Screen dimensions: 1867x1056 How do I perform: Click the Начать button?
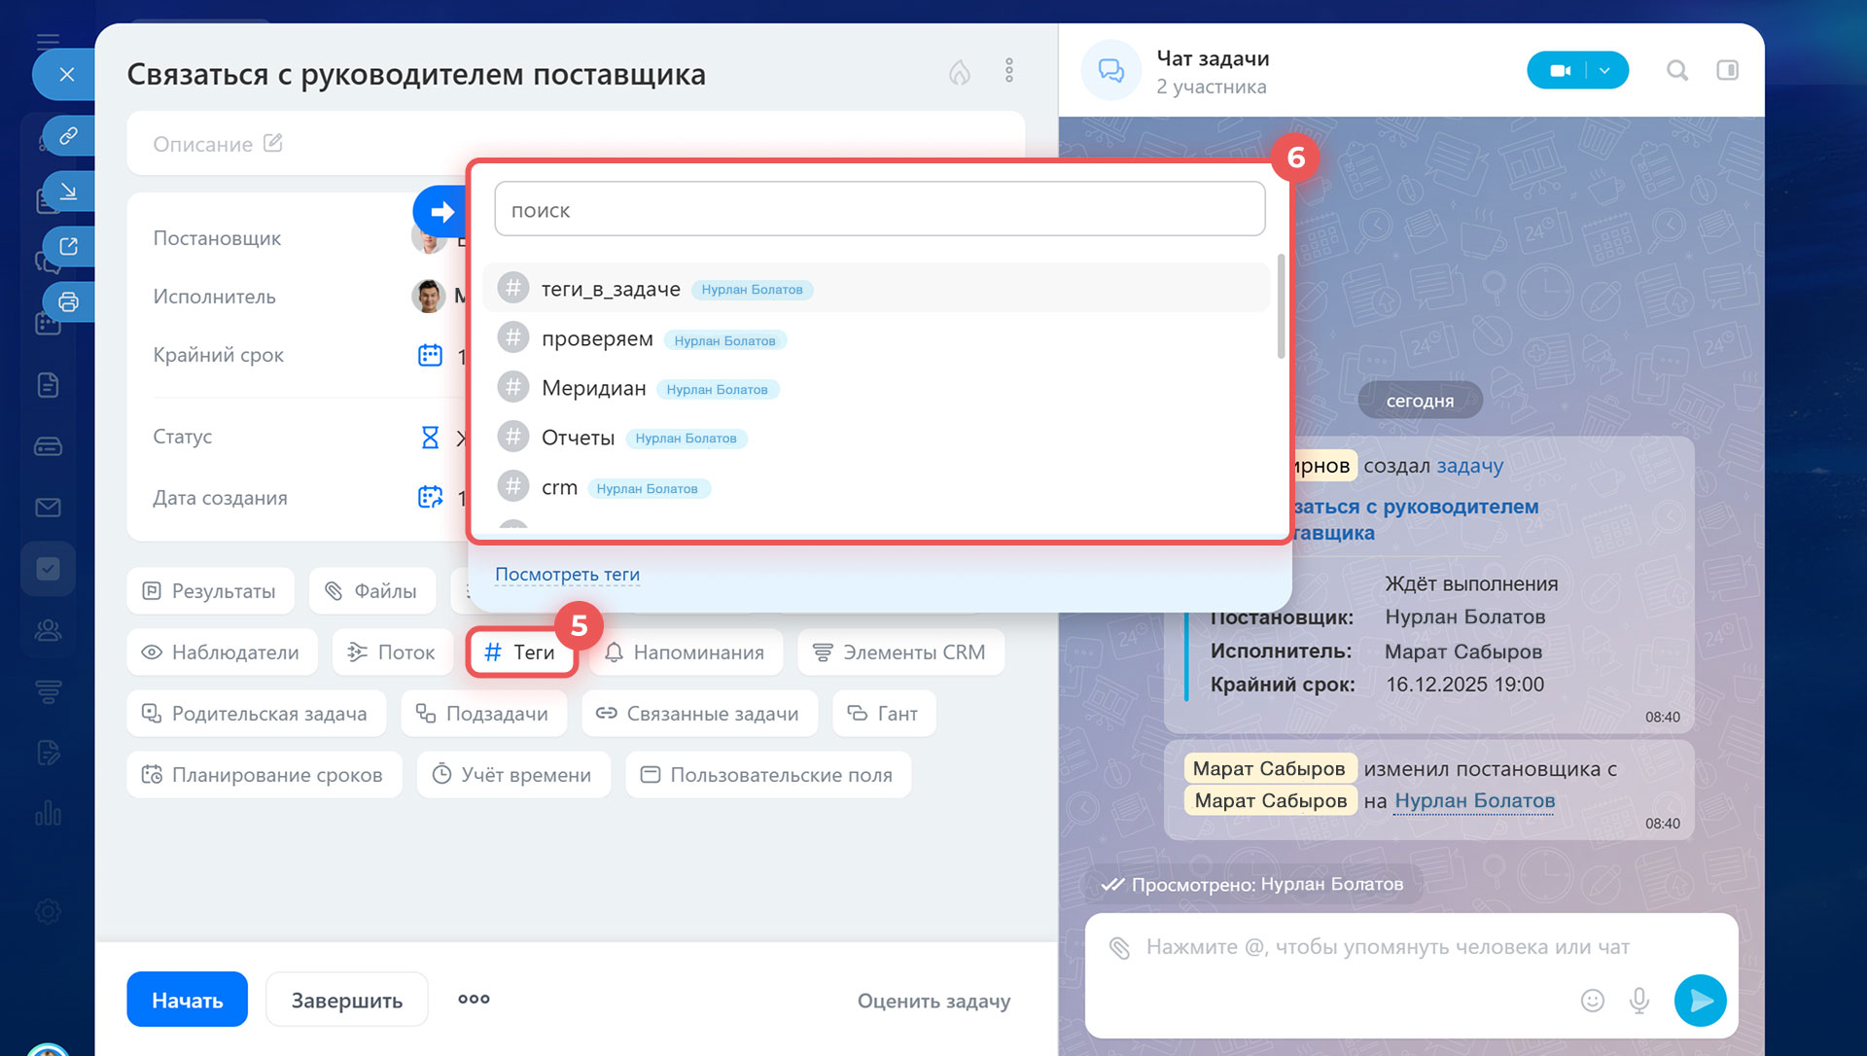click(x=187, y=1000)
